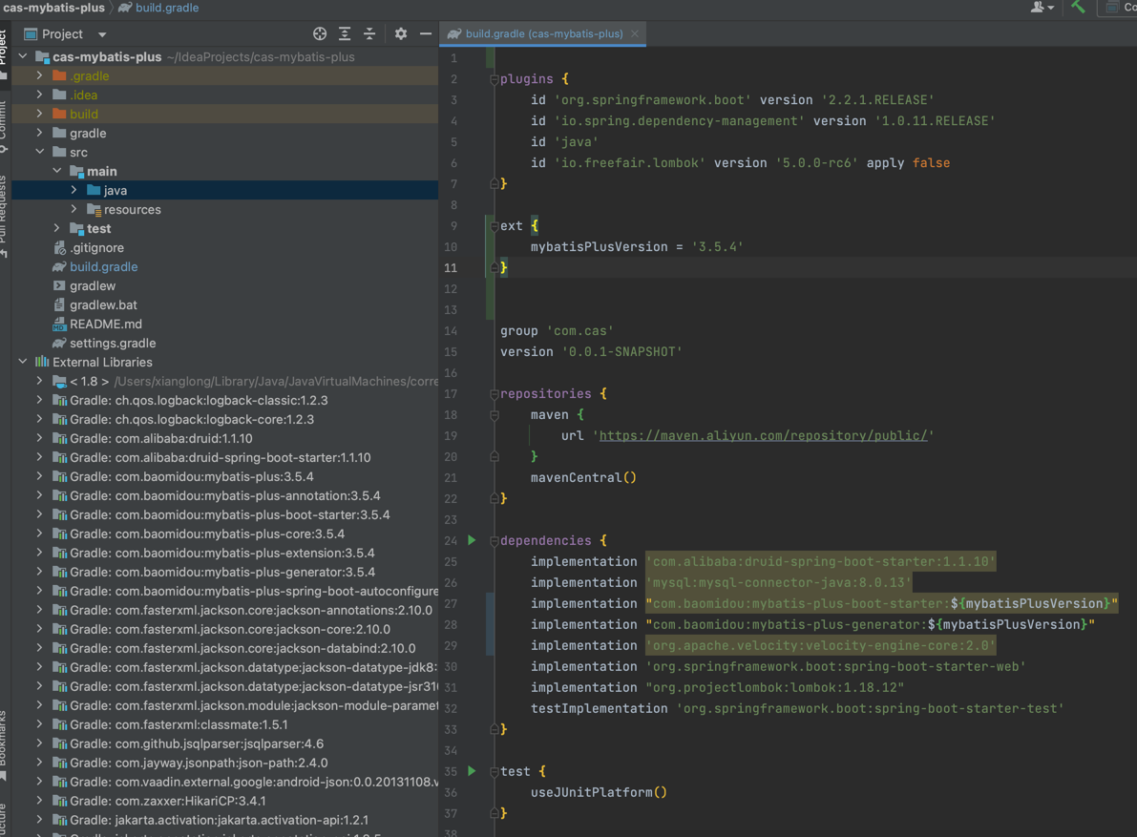Image resolution: width=1137 pixels, height=837 pixels.
Task: Open the code-with-me user icon dropdown
Action: 1042,8
